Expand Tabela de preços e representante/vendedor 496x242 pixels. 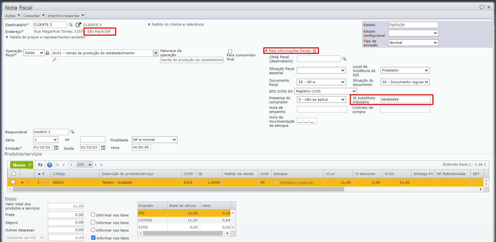[x=46, y=37]
